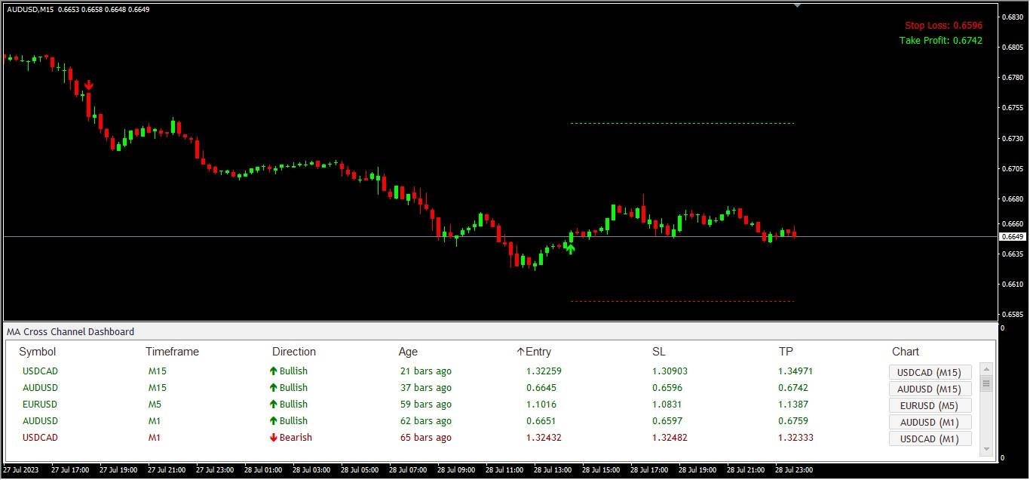This screenshot has width=1030, height=480.
Task: Select the USDCAD symbol in the M15 row
Action: tap(40, 371)
